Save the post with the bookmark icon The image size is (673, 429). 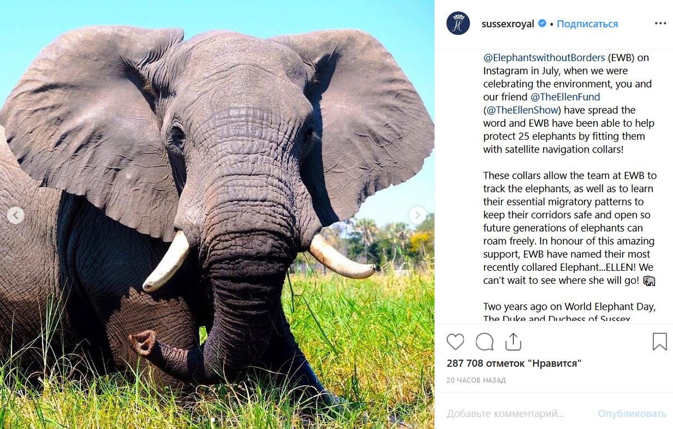point(660,342)
